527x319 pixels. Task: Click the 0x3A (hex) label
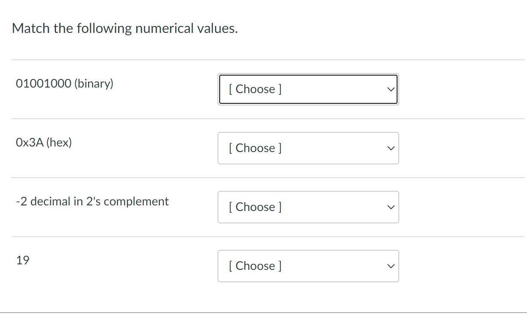[x=43, y=142]
